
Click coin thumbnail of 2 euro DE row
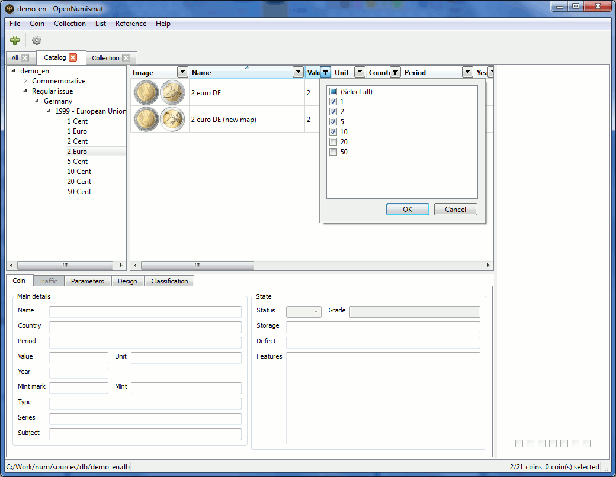click(159, 93)
